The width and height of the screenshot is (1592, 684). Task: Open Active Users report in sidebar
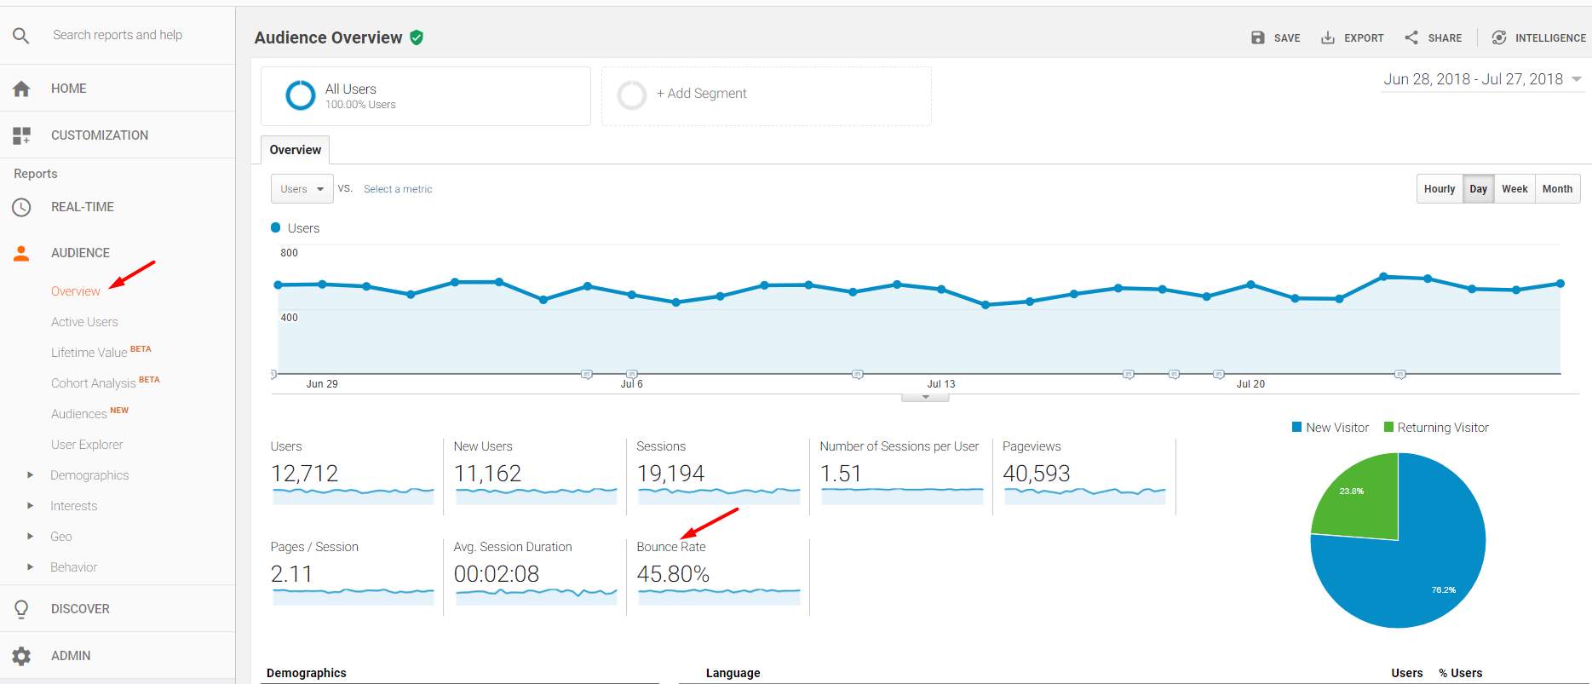[x=84, y=322]
